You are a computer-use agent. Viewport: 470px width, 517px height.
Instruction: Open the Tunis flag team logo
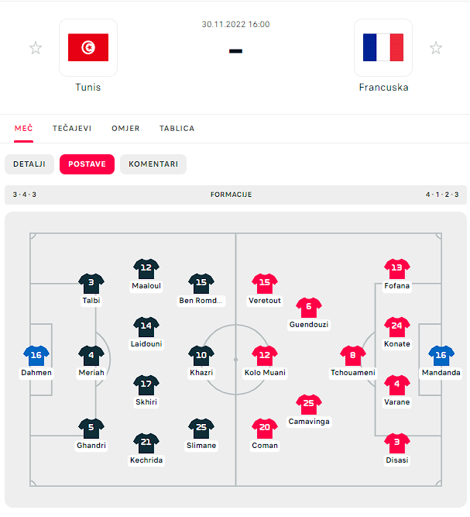(88, 47)
